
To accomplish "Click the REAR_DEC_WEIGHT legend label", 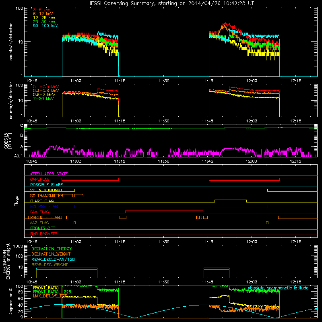I will 50,265.
